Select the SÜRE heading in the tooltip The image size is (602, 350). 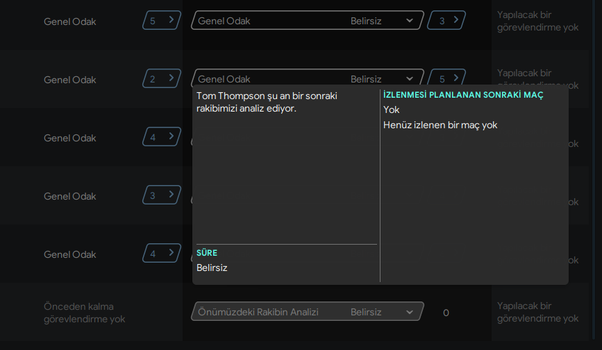207,253
